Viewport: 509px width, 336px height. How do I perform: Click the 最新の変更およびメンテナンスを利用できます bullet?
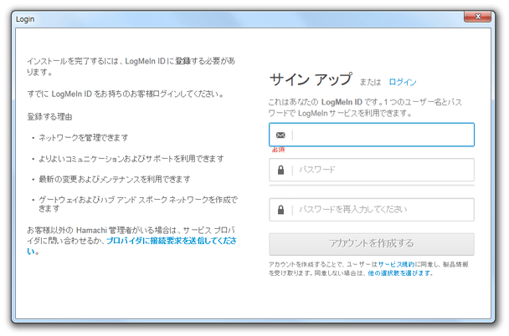115,179
